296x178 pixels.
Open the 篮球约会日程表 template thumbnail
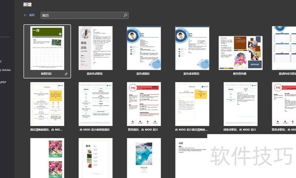point(284,48)
